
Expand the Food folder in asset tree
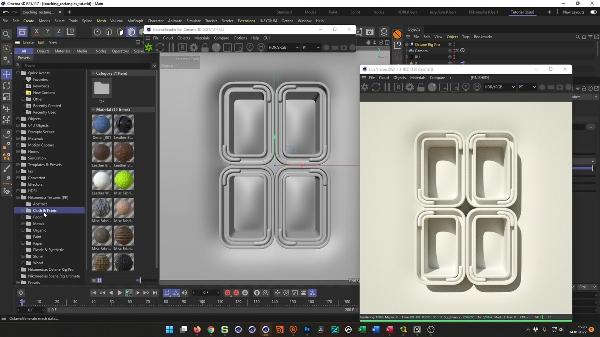pyautogui.click(x=23, y=217)
